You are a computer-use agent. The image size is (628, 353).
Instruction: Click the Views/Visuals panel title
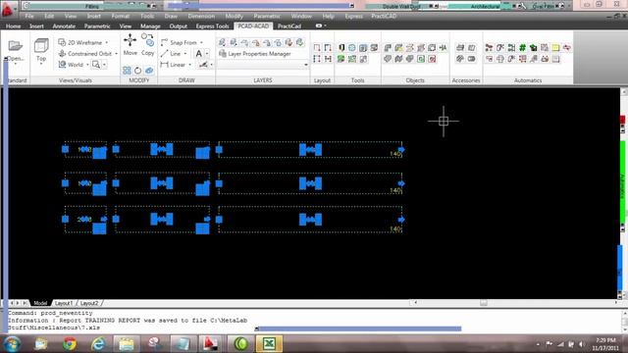coord(76,80)
